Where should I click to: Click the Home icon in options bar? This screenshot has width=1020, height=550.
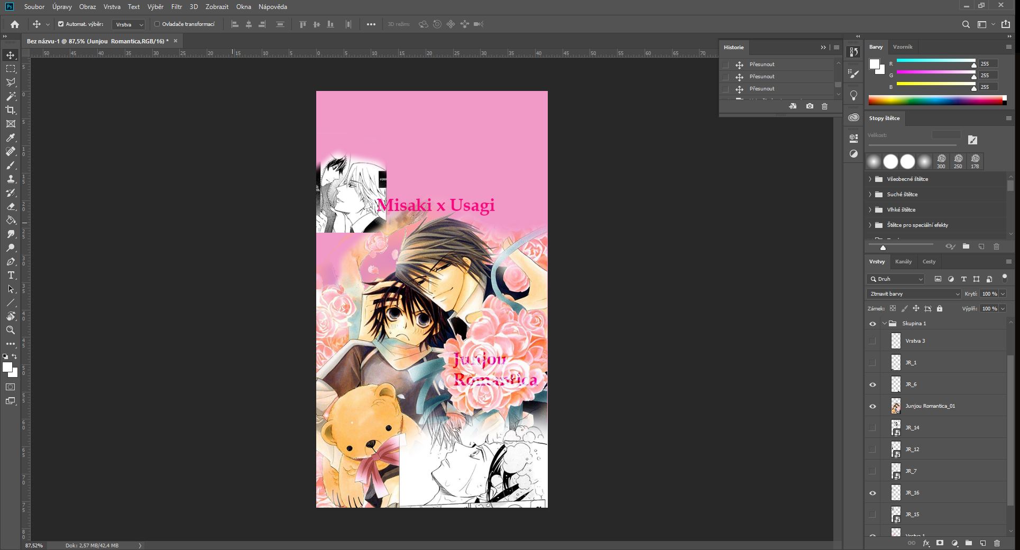point(15,24)
